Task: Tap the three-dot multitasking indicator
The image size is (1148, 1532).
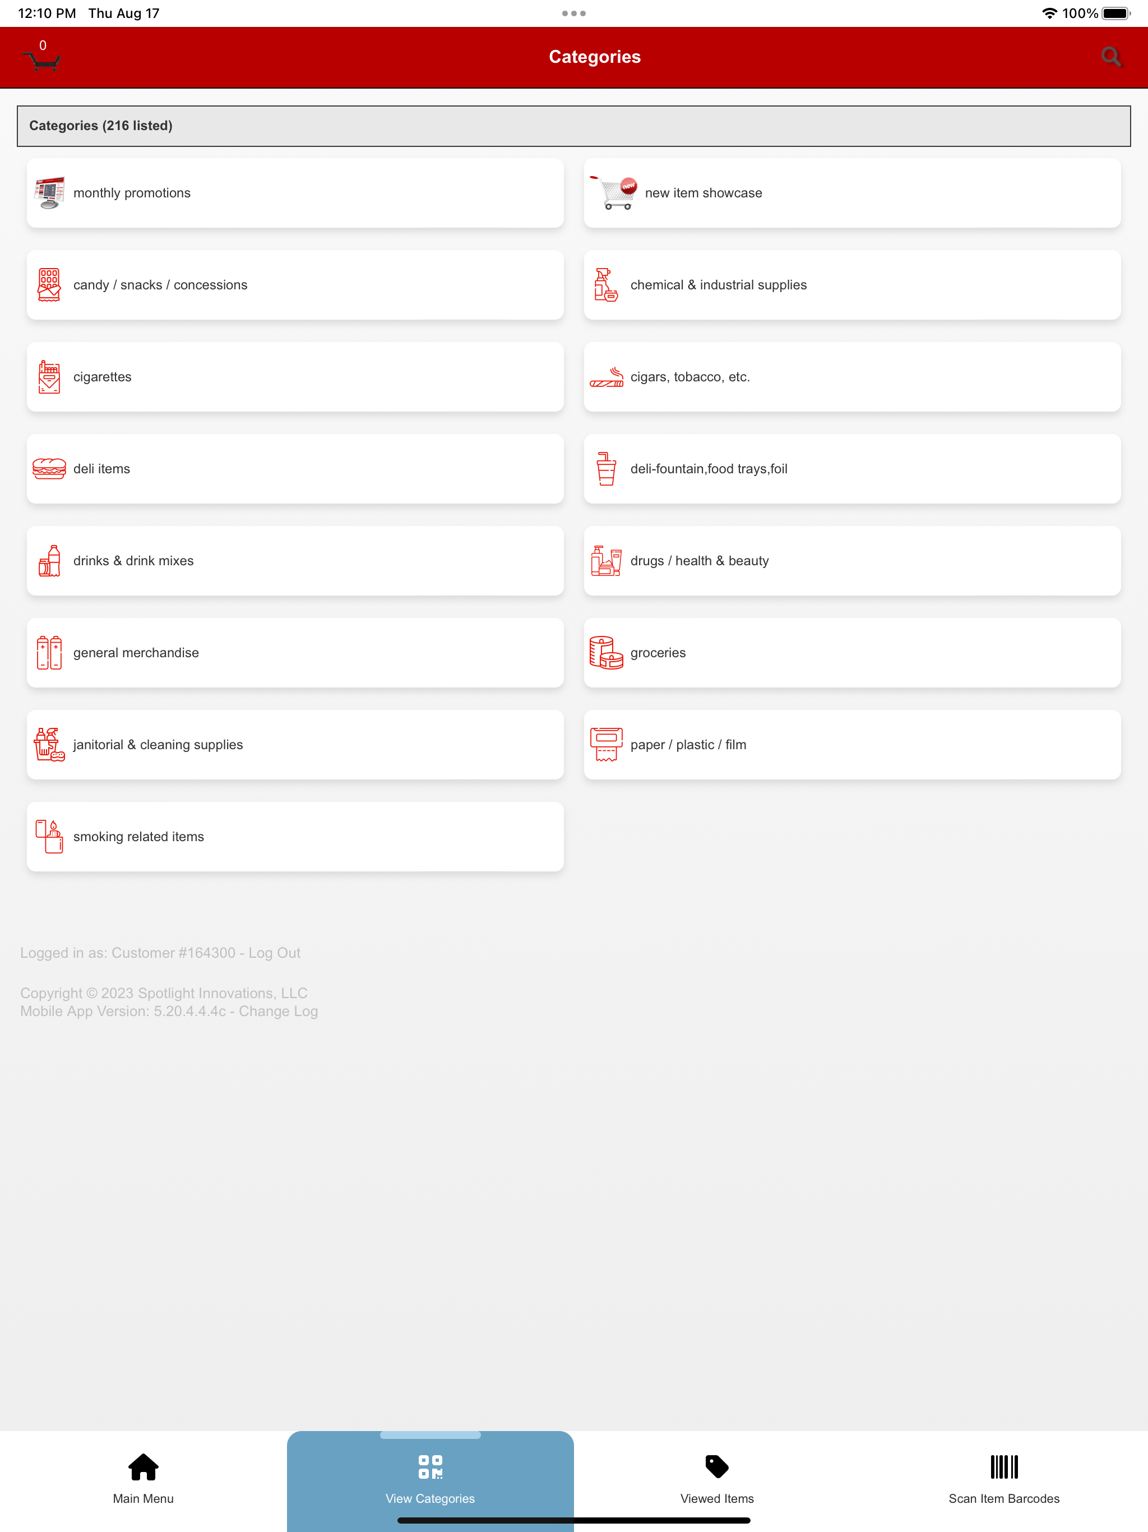Action: 574,13
